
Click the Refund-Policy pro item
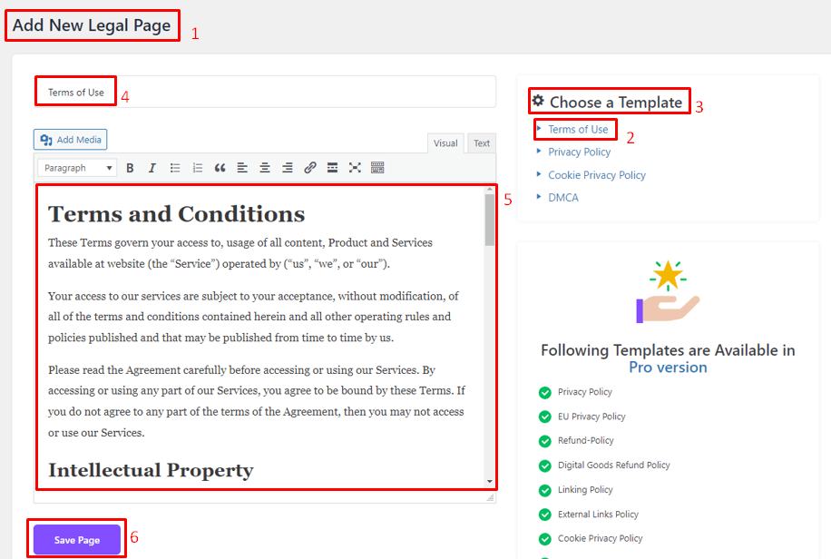(x=586, y=440)
